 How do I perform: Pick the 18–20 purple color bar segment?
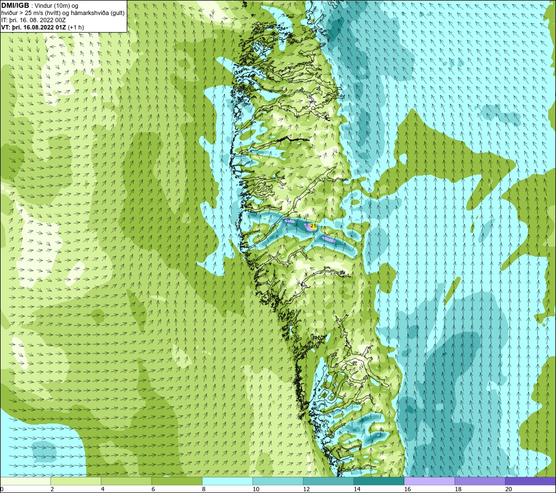tap(480, 481)
